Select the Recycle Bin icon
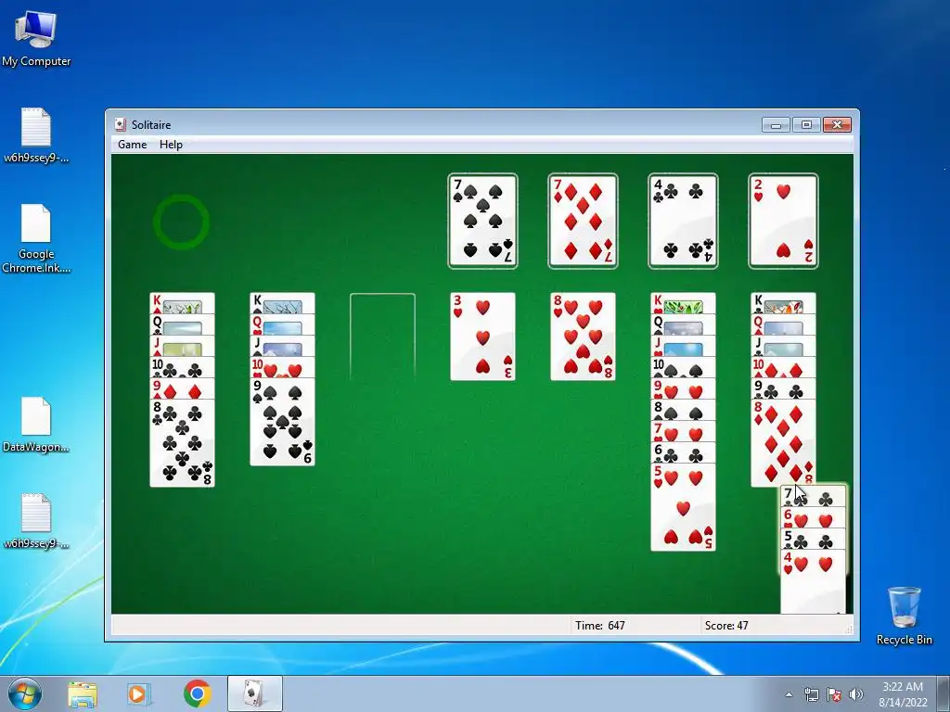950x712 pixels. (904, 616)
